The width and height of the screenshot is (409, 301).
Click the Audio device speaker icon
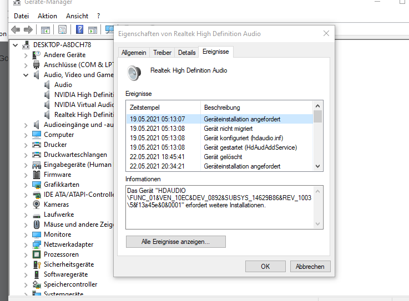[47, 85]
